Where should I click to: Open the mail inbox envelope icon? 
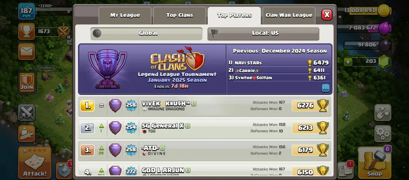coord(26,51)
